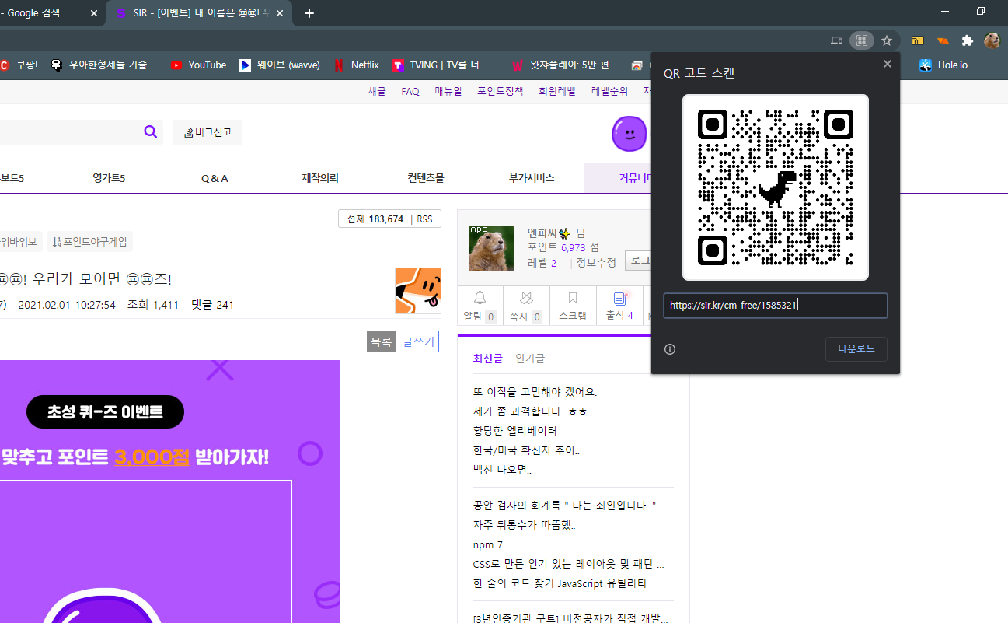The width and height of the screenshot is (1008, 623).
Task: Open the Q&A menu item
Action: click(215, 178)
